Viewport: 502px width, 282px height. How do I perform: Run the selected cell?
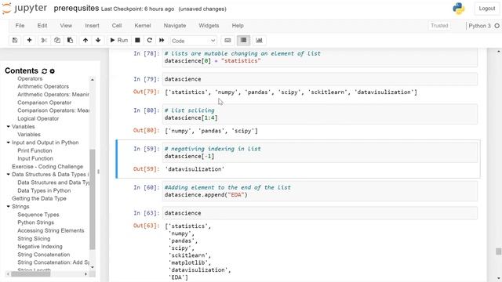coord(118,40)
